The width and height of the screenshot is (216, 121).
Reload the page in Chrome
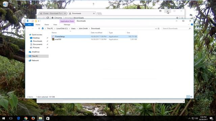click(48, 18)
